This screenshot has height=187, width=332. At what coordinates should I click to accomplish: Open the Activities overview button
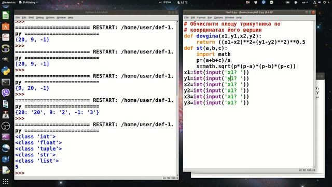[8, 2]
